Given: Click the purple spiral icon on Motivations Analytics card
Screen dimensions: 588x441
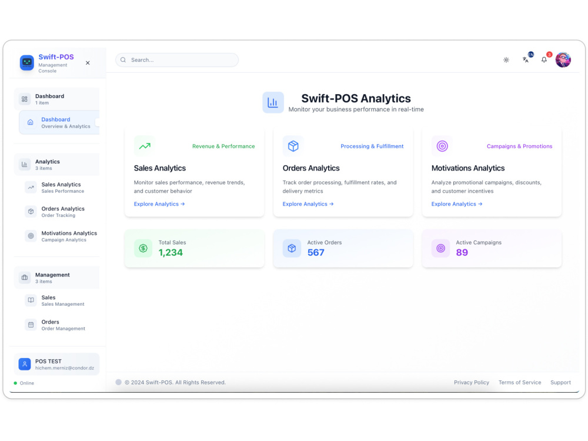Looking at the screenshot, I should coord(442,145).
